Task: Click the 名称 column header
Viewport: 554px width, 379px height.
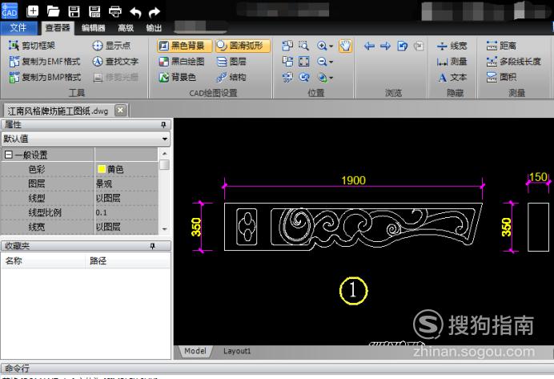Action: pos(43,261)
